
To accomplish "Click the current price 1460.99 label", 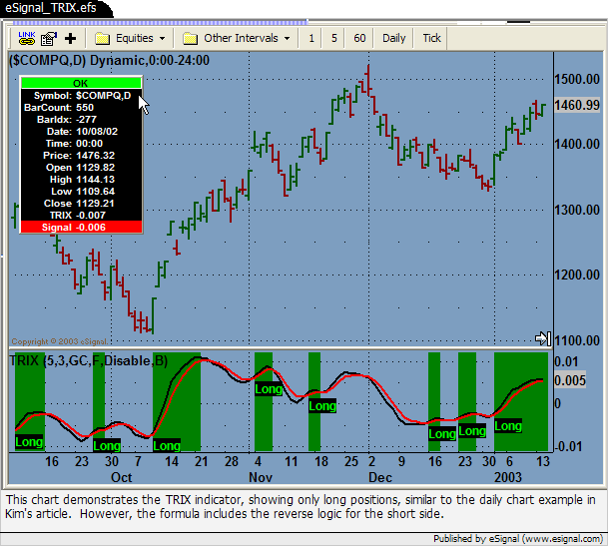I will 577,105.
